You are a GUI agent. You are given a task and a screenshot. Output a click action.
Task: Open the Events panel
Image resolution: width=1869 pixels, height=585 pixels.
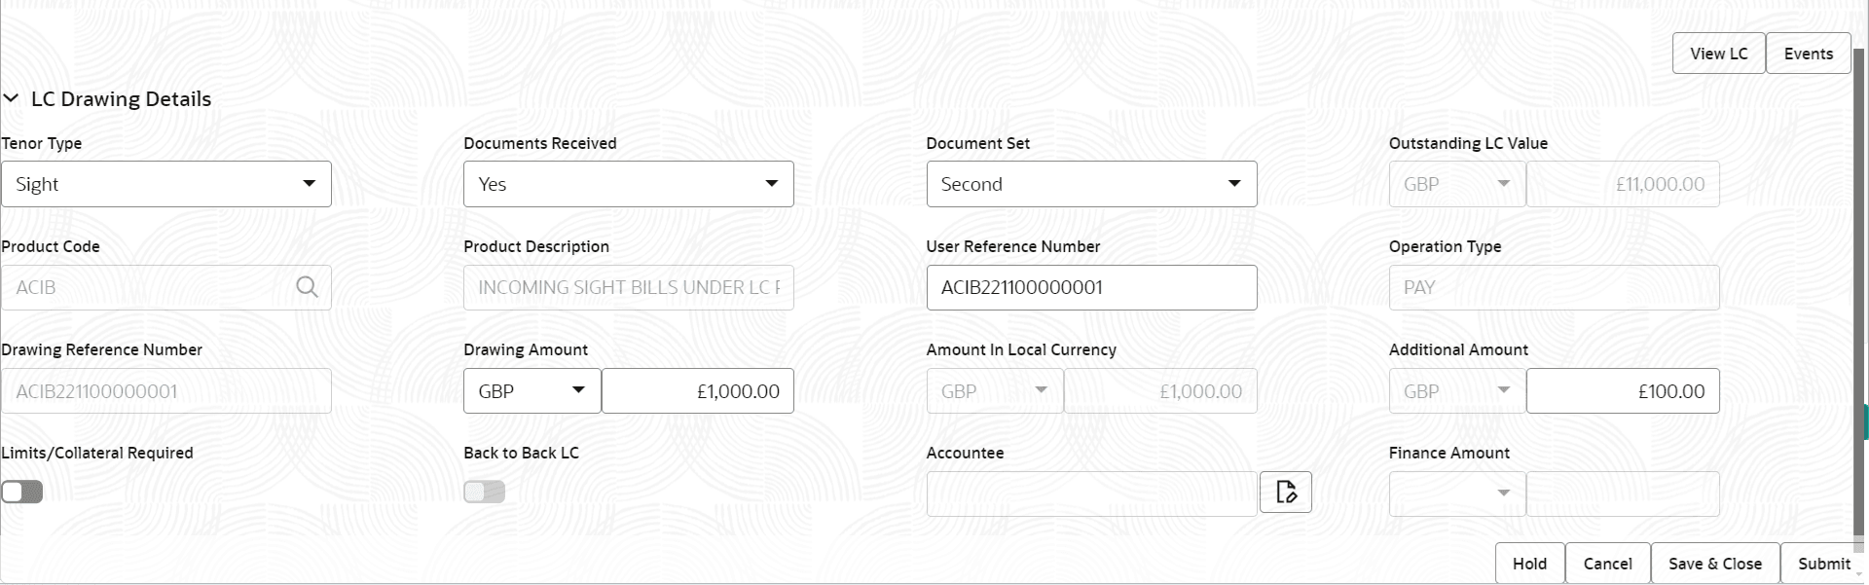(x=1808, y=53)
